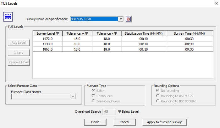Viewport: 220px width, 128px height.
Task: Click Tolerance + cell in the 1868.0 row
Action: [77, 49]
